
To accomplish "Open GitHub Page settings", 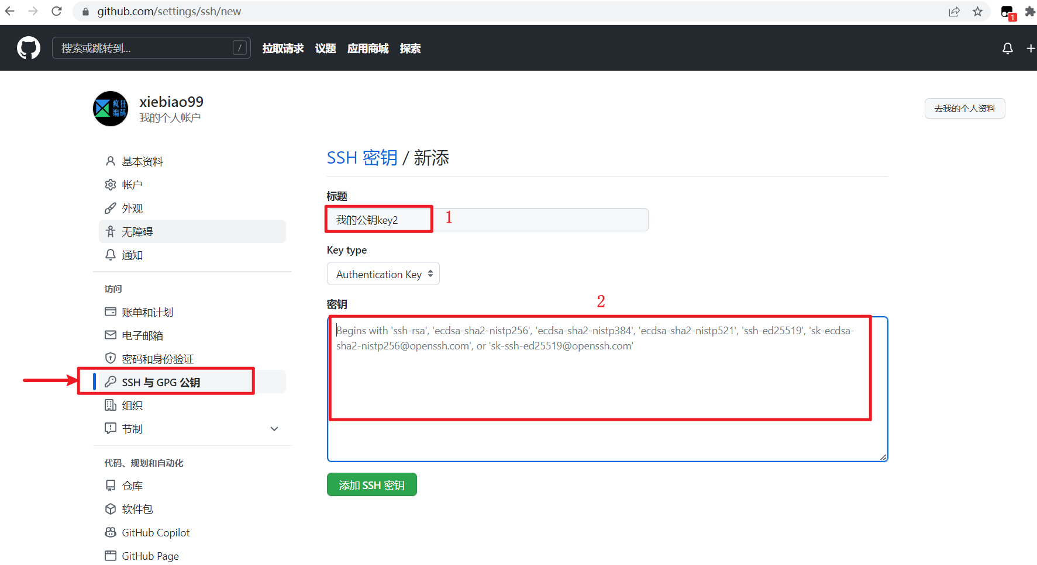I will click(150, 555).
